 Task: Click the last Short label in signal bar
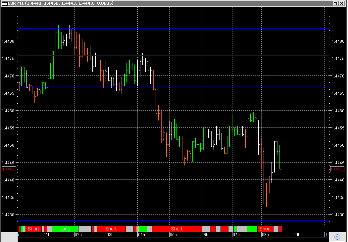click(265, 228)
